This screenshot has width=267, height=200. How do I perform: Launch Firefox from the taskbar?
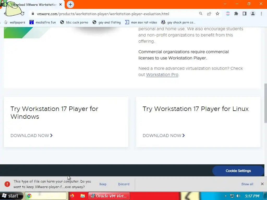[72, 196]
